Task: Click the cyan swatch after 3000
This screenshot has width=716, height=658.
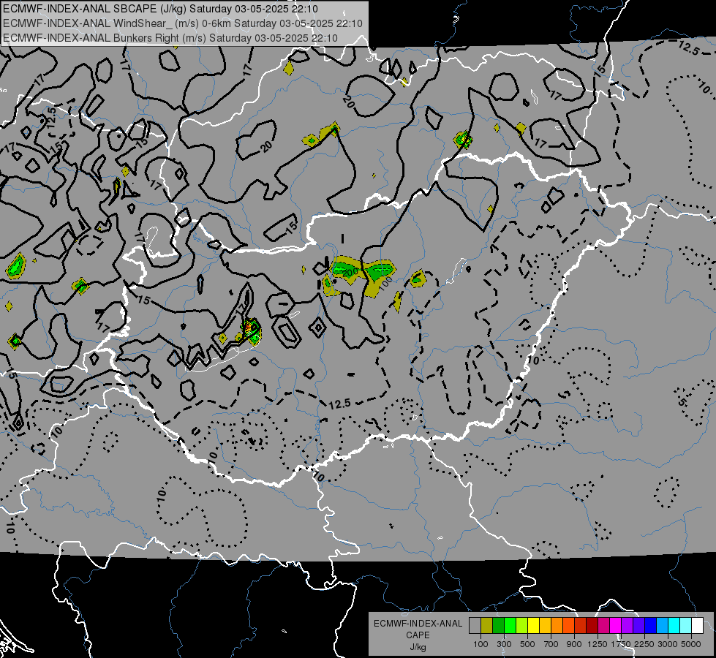Action: tap(674, 626)
